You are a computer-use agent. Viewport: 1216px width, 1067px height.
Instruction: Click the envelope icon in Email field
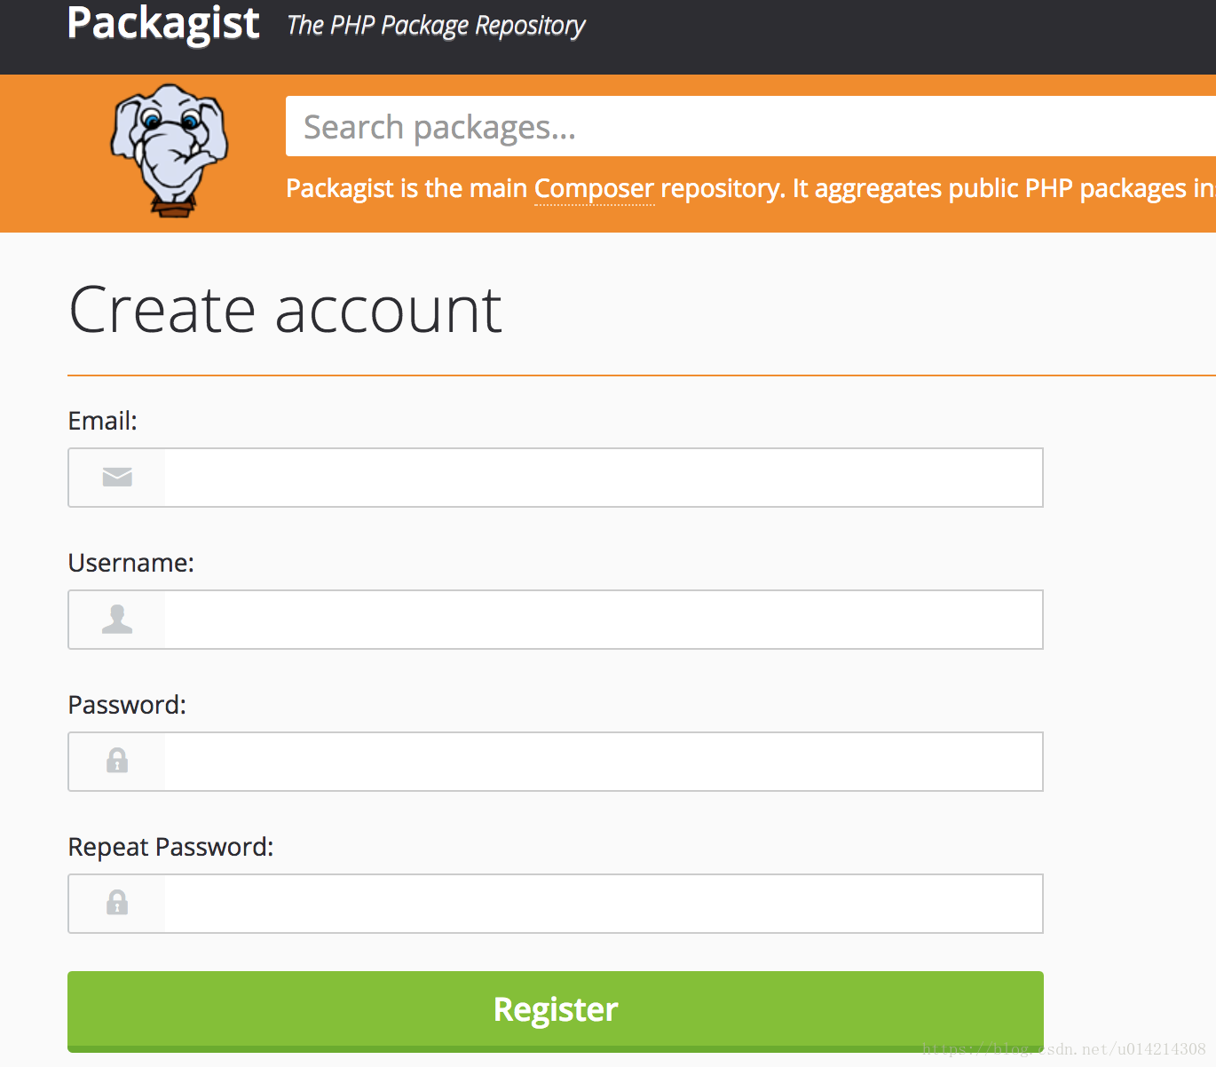tap(117, 478)
